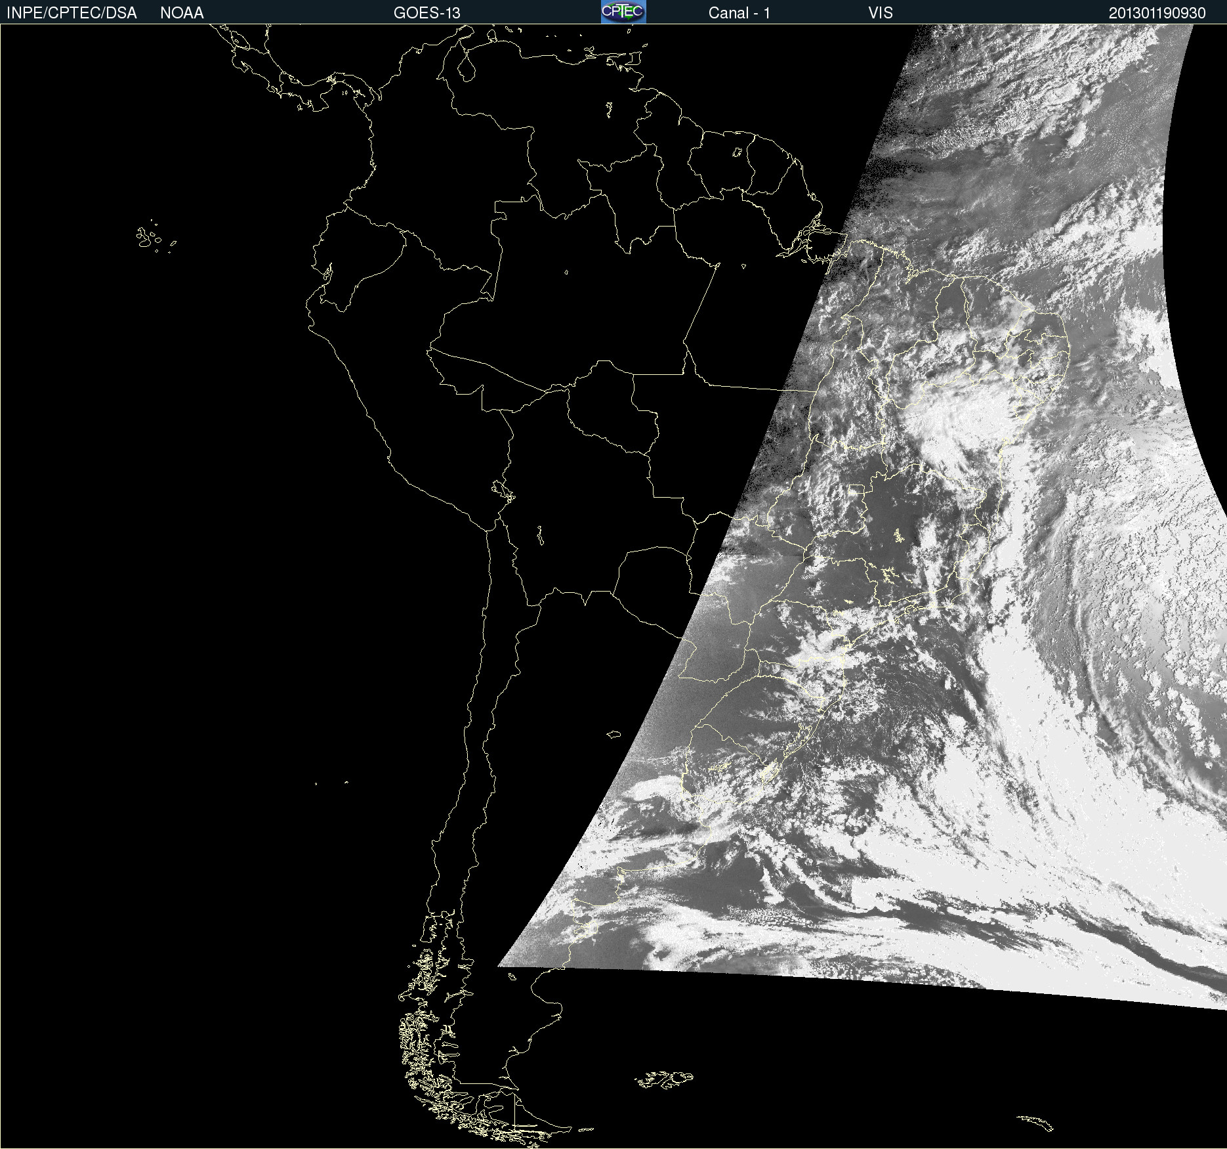This screenshot has width=1227, height=1149.
Task: Click the VIS label in the header
Action: (881, 13)
